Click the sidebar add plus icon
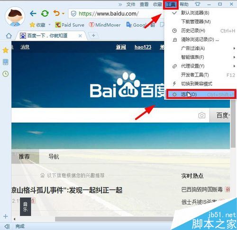Viewport: 237px width, 230px height. [6, 216]
